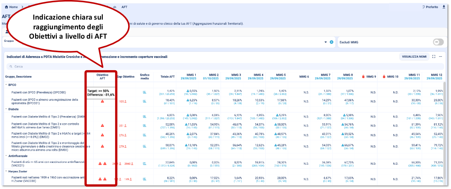Collapse the Diabete group

point(6,109)
